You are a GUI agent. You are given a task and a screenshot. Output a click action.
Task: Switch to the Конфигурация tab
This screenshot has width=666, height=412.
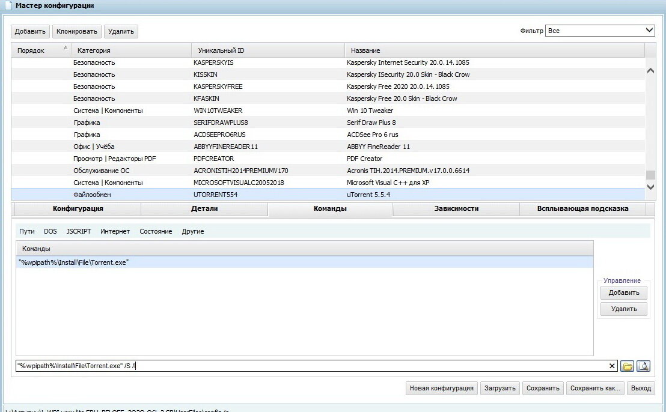78,209
